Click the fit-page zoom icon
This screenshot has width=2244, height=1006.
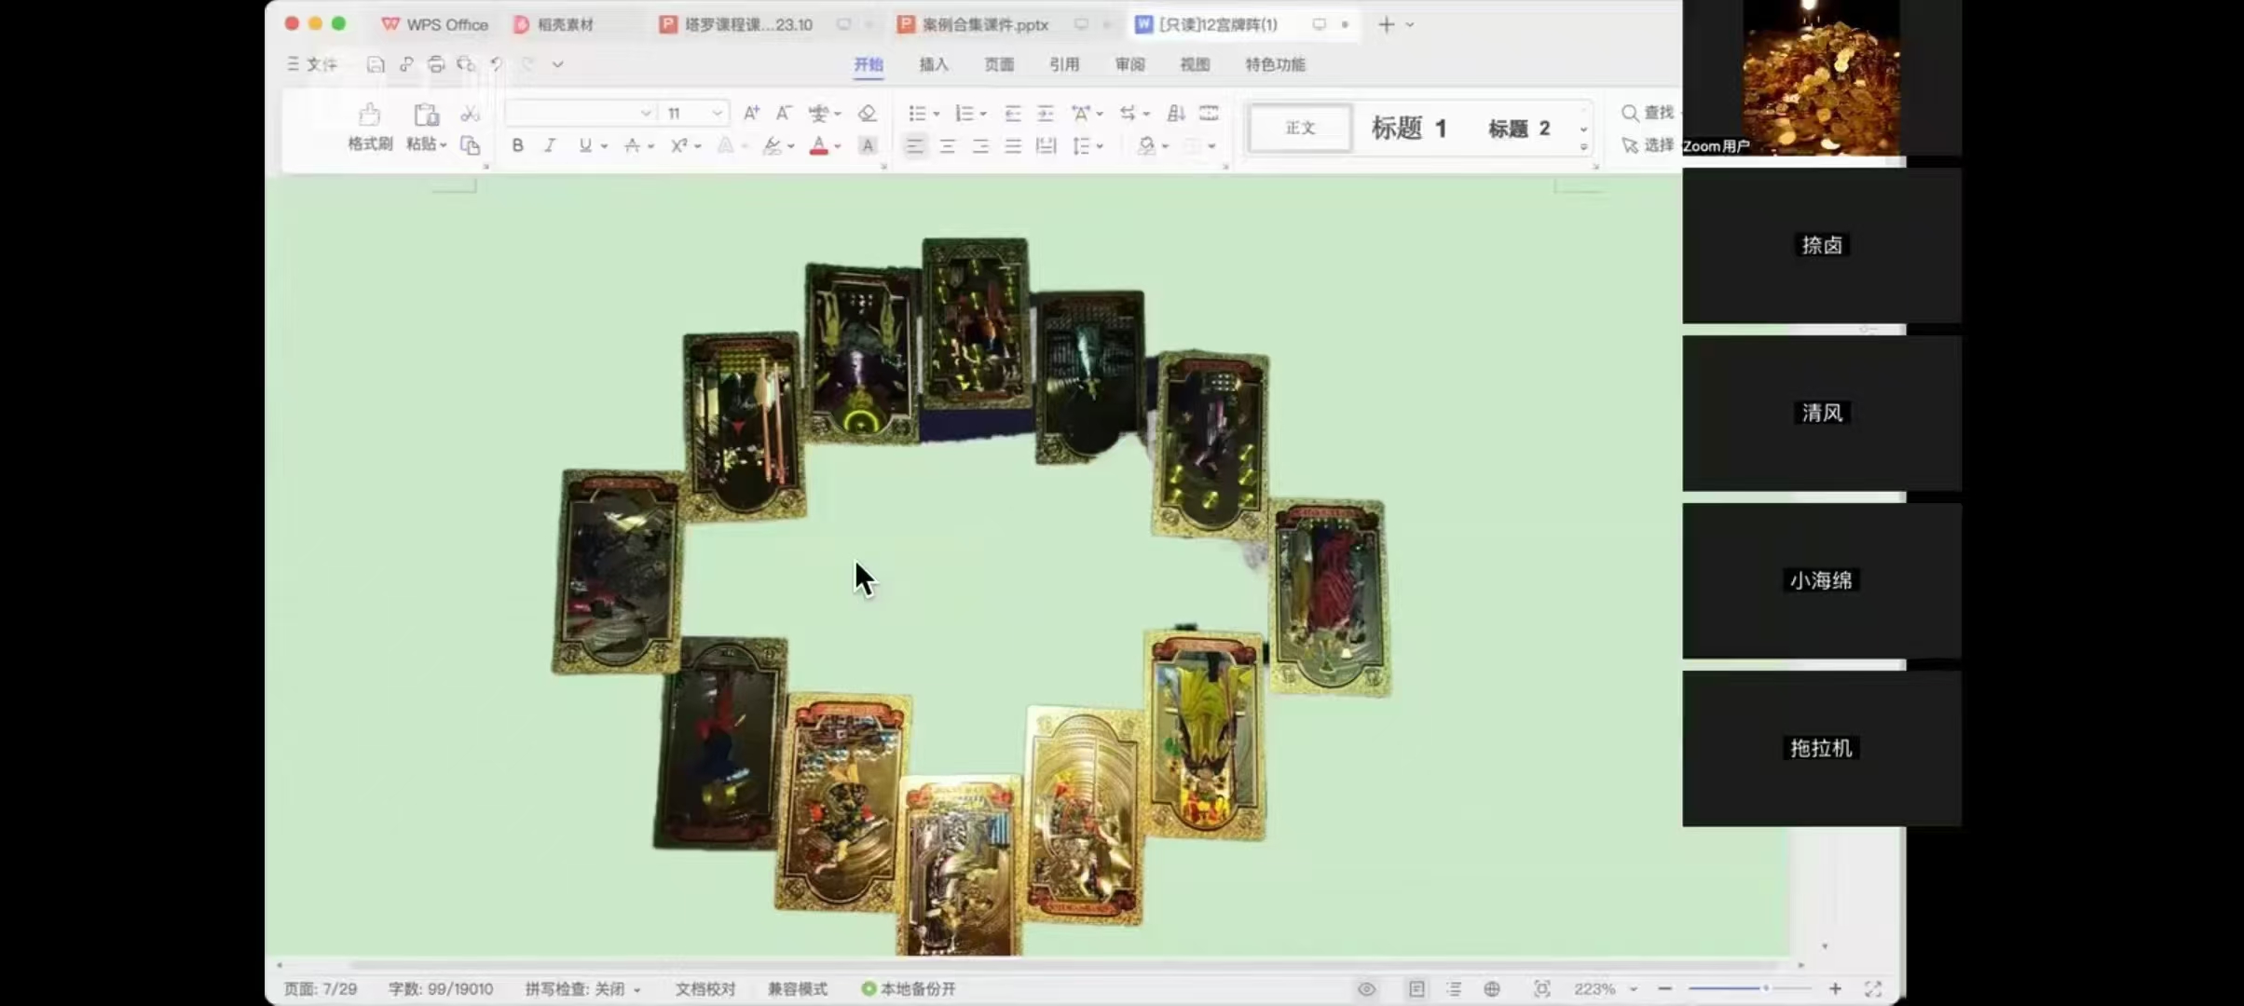(1542, 989)
